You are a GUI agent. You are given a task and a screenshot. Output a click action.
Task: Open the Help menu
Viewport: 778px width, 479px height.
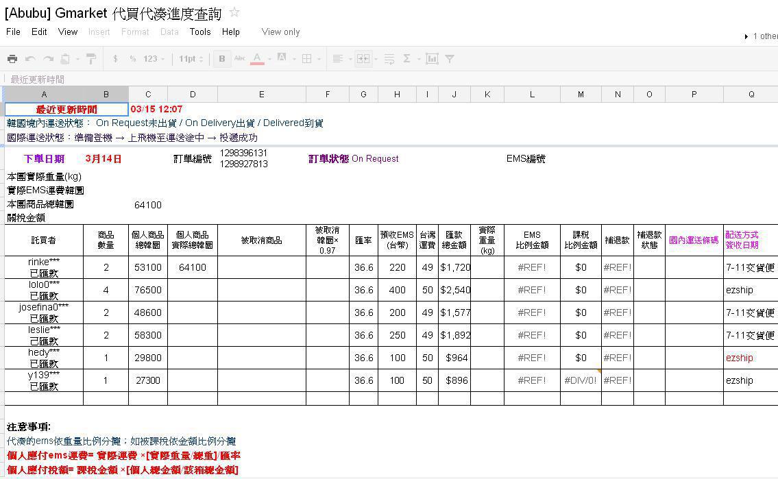231,32
